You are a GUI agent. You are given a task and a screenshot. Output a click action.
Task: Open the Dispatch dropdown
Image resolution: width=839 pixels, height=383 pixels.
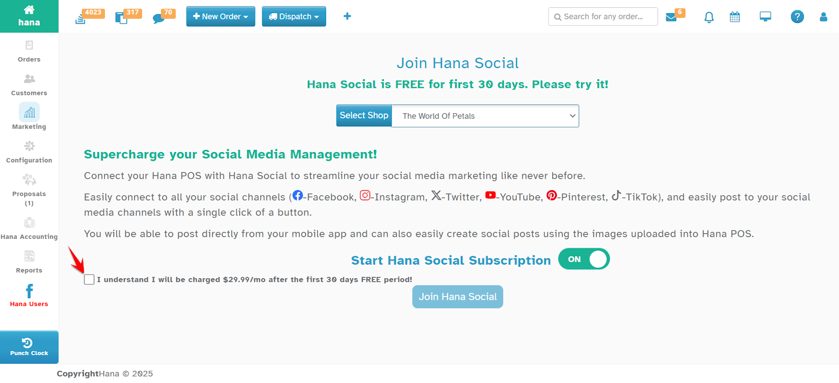[294, 16]
